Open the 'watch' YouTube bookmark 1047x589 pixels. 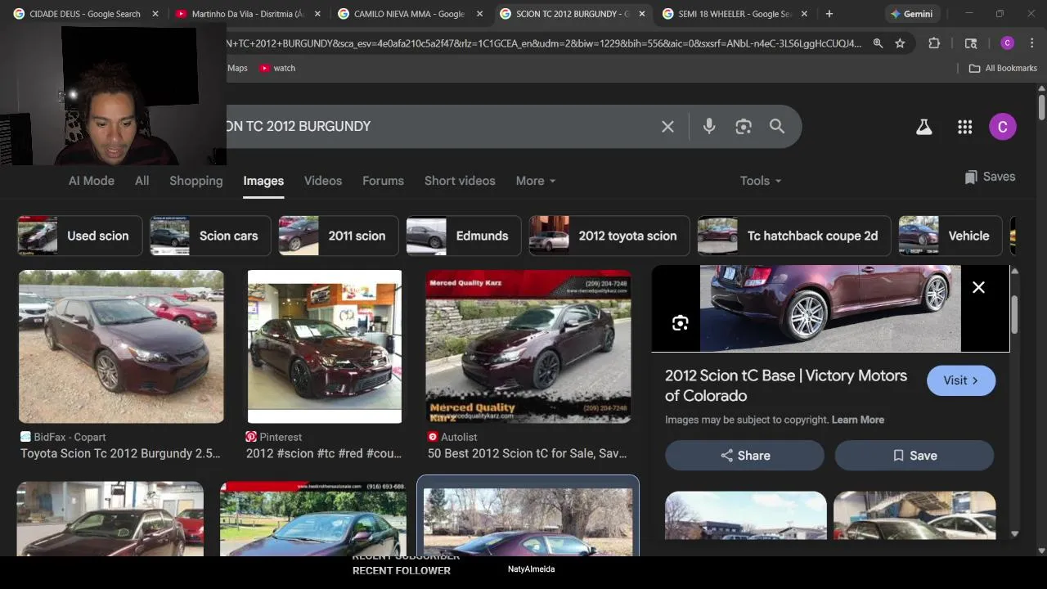point(276,68)
